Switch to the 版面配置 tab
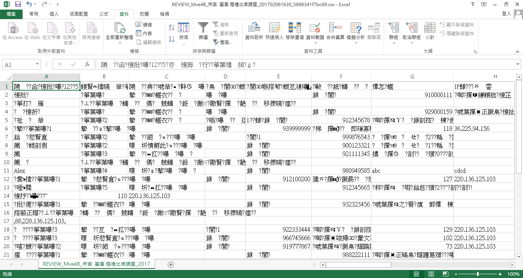Viewport: 523px width, 278px height. [x=78, y=14]
